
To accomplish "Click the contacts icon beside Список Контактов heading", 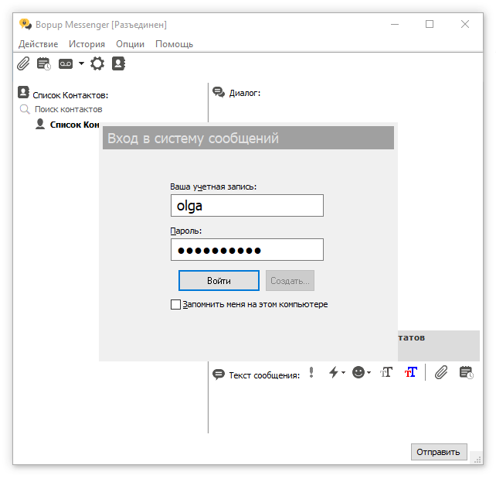I will pyautogui.click(x=23, y=92).
